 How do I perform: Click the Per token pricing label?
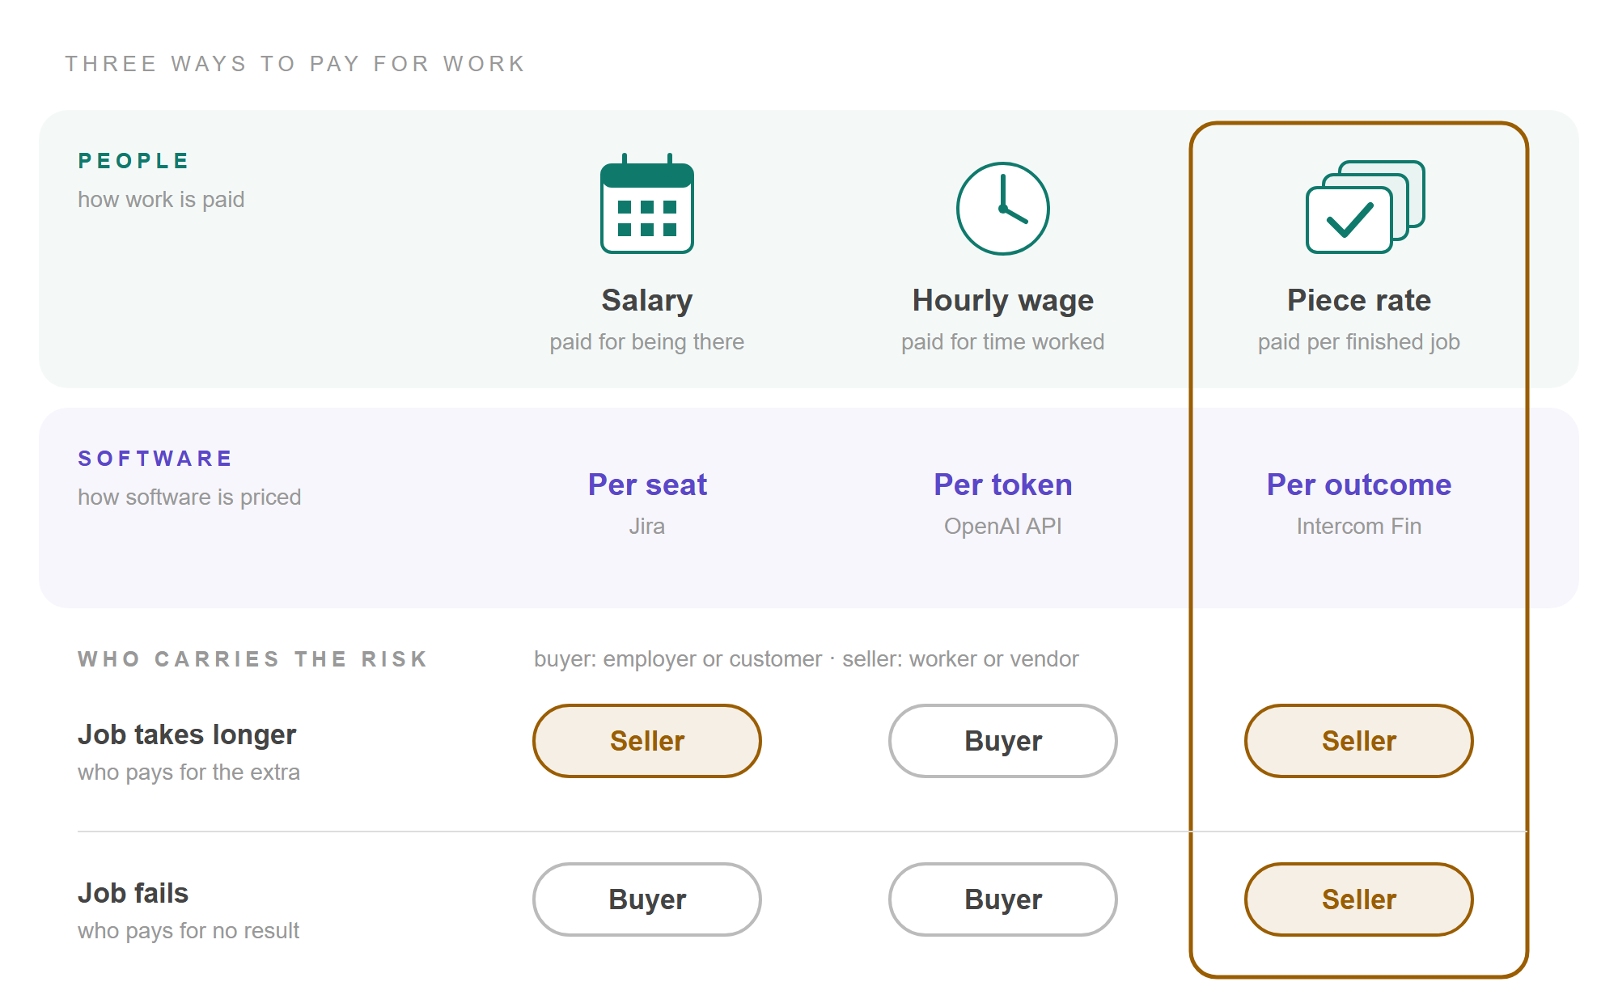[1003, 485]
